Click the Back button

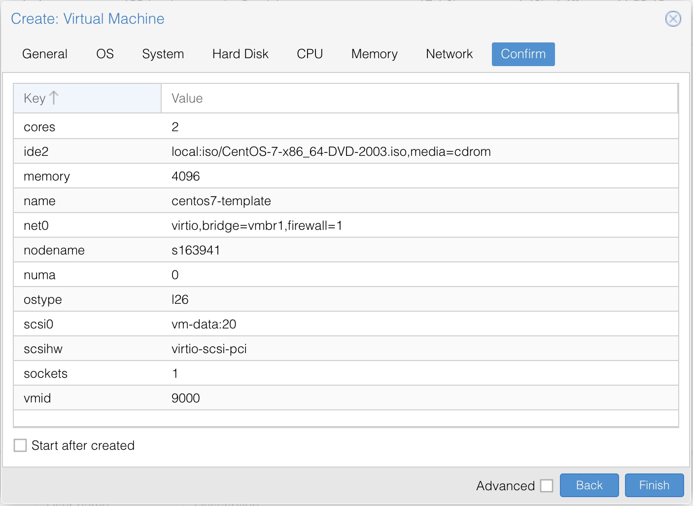pos(589,485)
